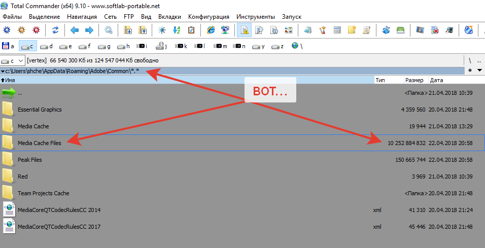Click the unpack files archive icon
The image size is (485, 248).
[143, 30]
